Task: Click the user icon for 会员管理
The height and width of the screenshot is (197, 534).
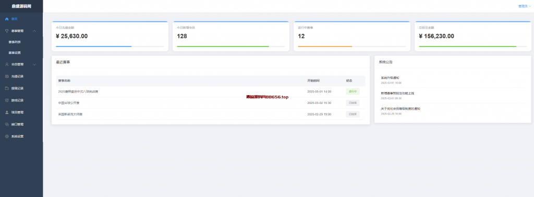Action: tap(7, 64)
